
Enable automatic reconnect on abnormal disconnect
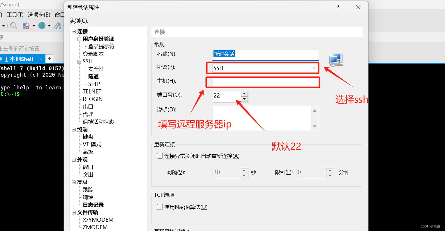[160, 156]
